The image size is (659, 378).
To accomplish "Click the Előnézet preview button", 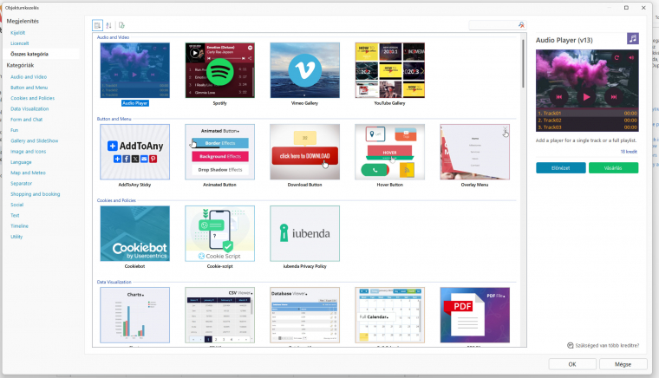I will 560,168.
